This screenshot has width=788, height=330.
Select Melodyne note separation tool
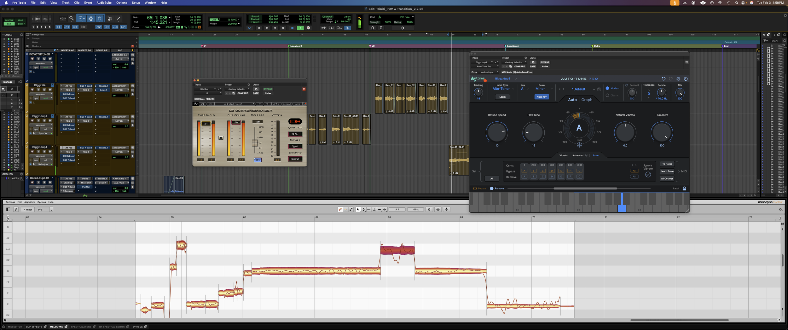tap(385, 209)
